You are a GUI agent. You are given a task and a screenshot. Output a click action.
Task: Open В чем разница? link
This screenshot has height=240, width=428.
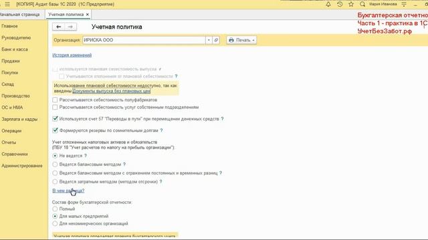(68, 191)
